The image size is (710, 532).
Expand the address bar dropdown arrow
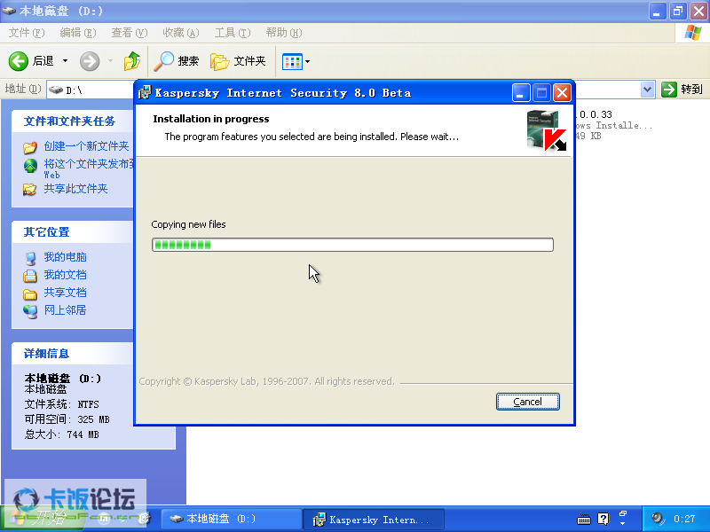coord(648,90)
